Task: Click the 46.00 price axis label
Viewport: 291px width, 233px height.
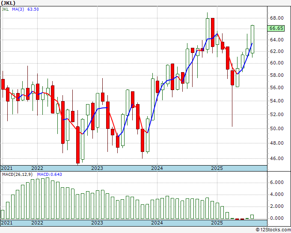Action: pos(277,158)
